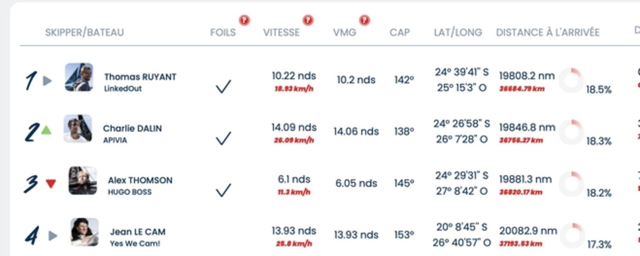The height and width of the screenshot is (256, 640).
Task: Click the help icon above FOILS
Action: point(244,20)
